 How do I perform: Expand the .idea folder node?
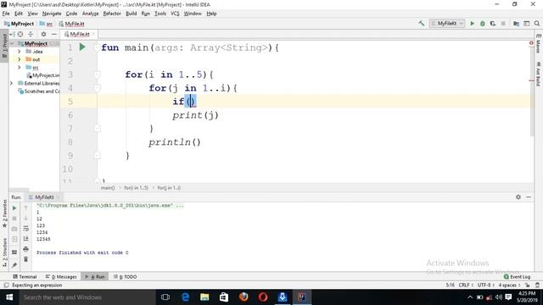19,51
